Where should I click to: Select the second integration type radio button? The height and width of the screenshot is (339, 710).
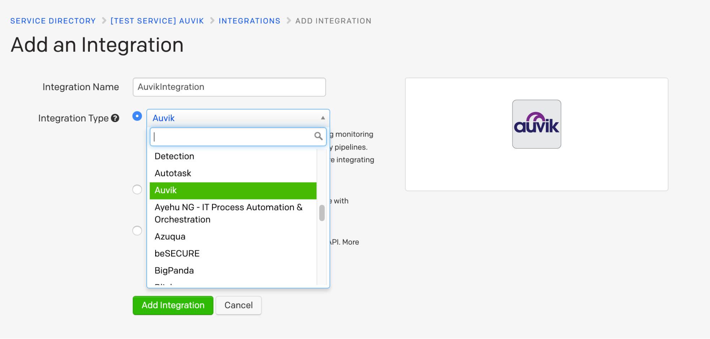(137, 190)
